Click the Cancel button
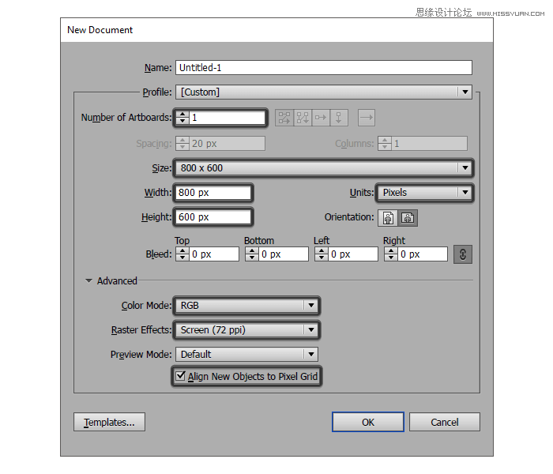The image size is (553, 474). [x=444, y=422]
